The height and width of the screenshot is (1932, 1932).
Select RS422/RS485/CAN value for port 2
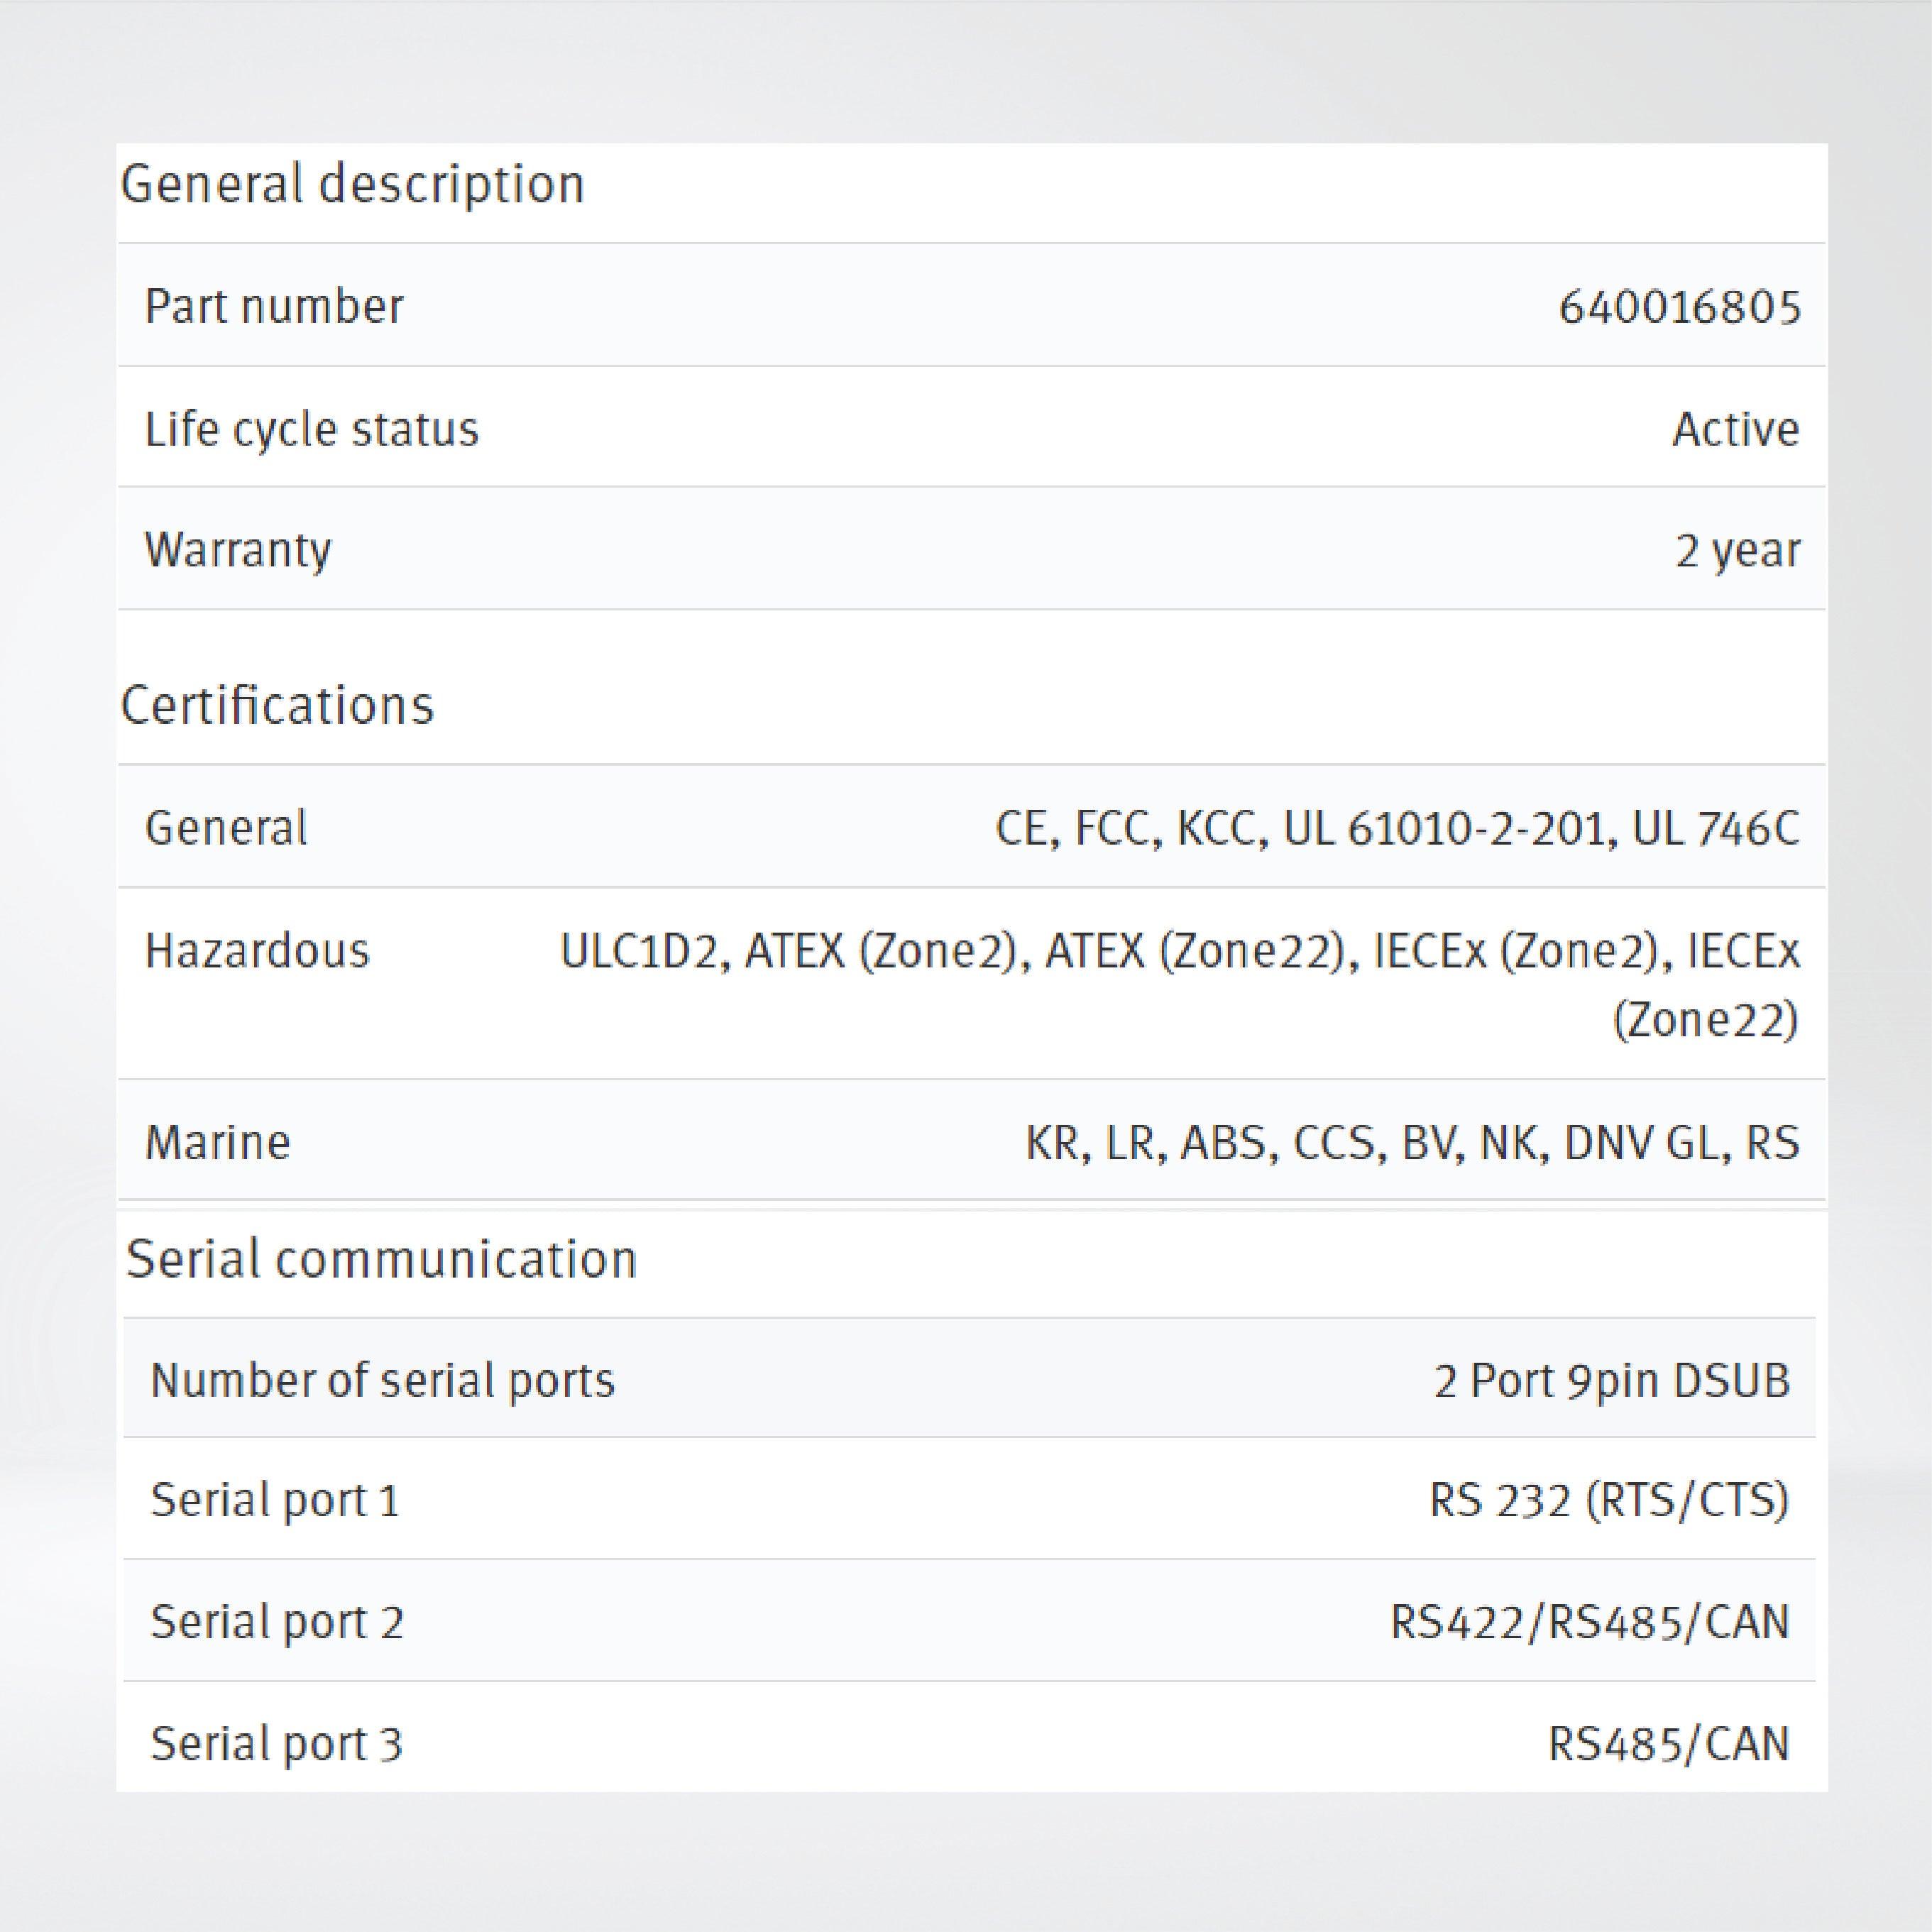[1589, 1622]
